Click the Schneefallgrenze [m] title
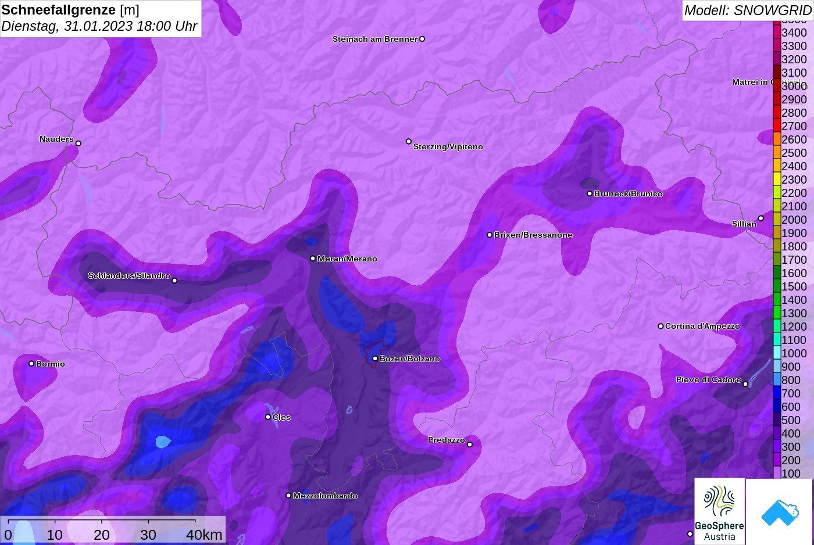The width and height of the screenshot is (814, 545). [x=70, y=10]
